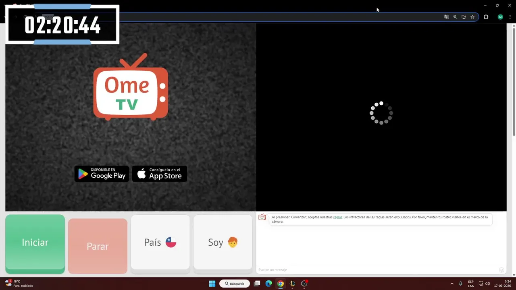Open the Soy gender selector

(x=223, y=242)
